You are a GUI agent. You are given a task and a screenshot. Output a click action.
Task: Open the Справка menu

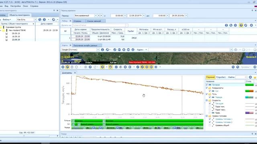click(x=34, y=6)
